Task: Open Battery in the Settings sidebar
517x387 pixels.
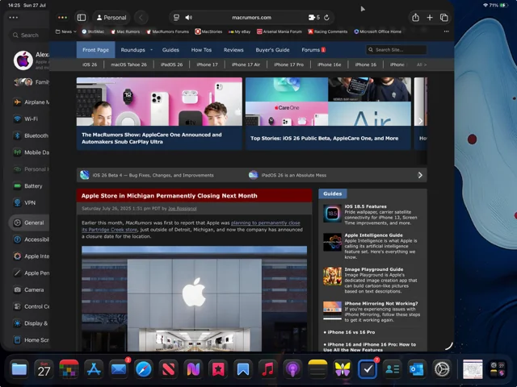Action: [x=31, y=186]
